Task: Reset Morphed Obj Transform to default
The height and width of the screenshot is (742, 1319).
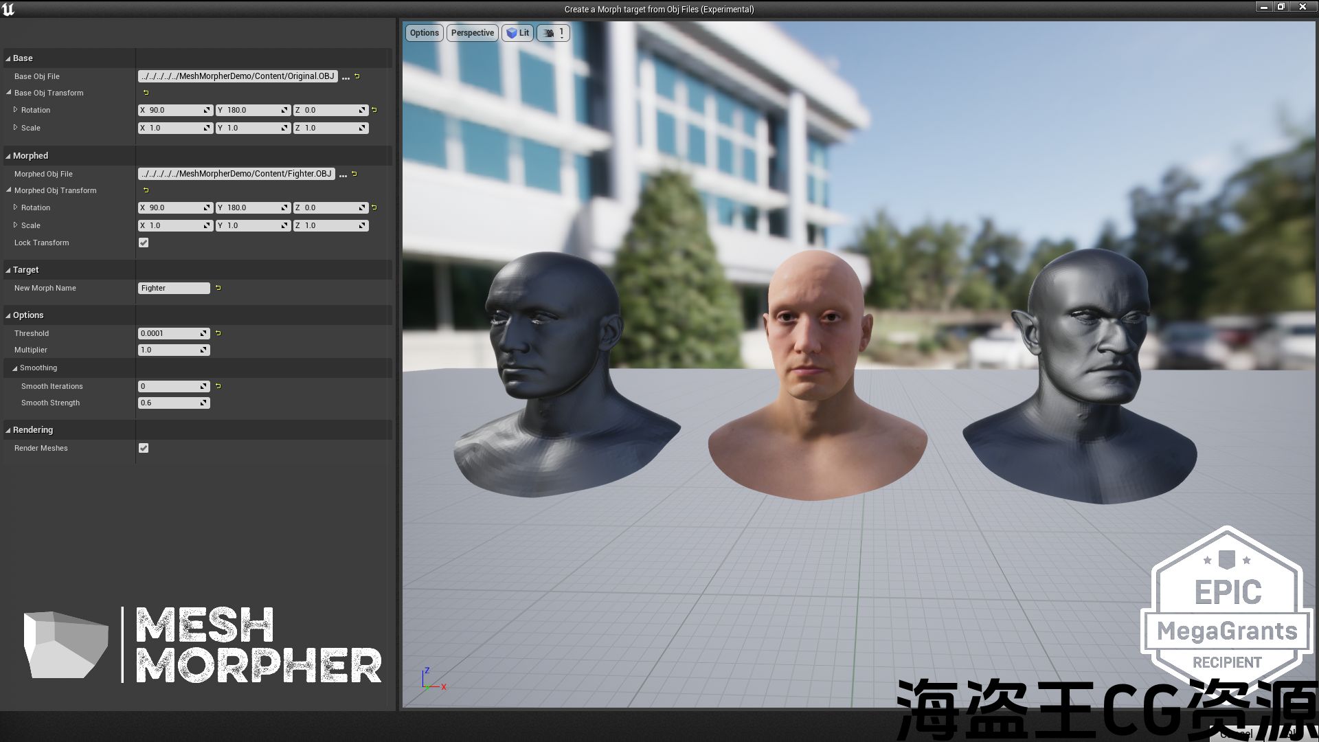Action: (146, 190)
